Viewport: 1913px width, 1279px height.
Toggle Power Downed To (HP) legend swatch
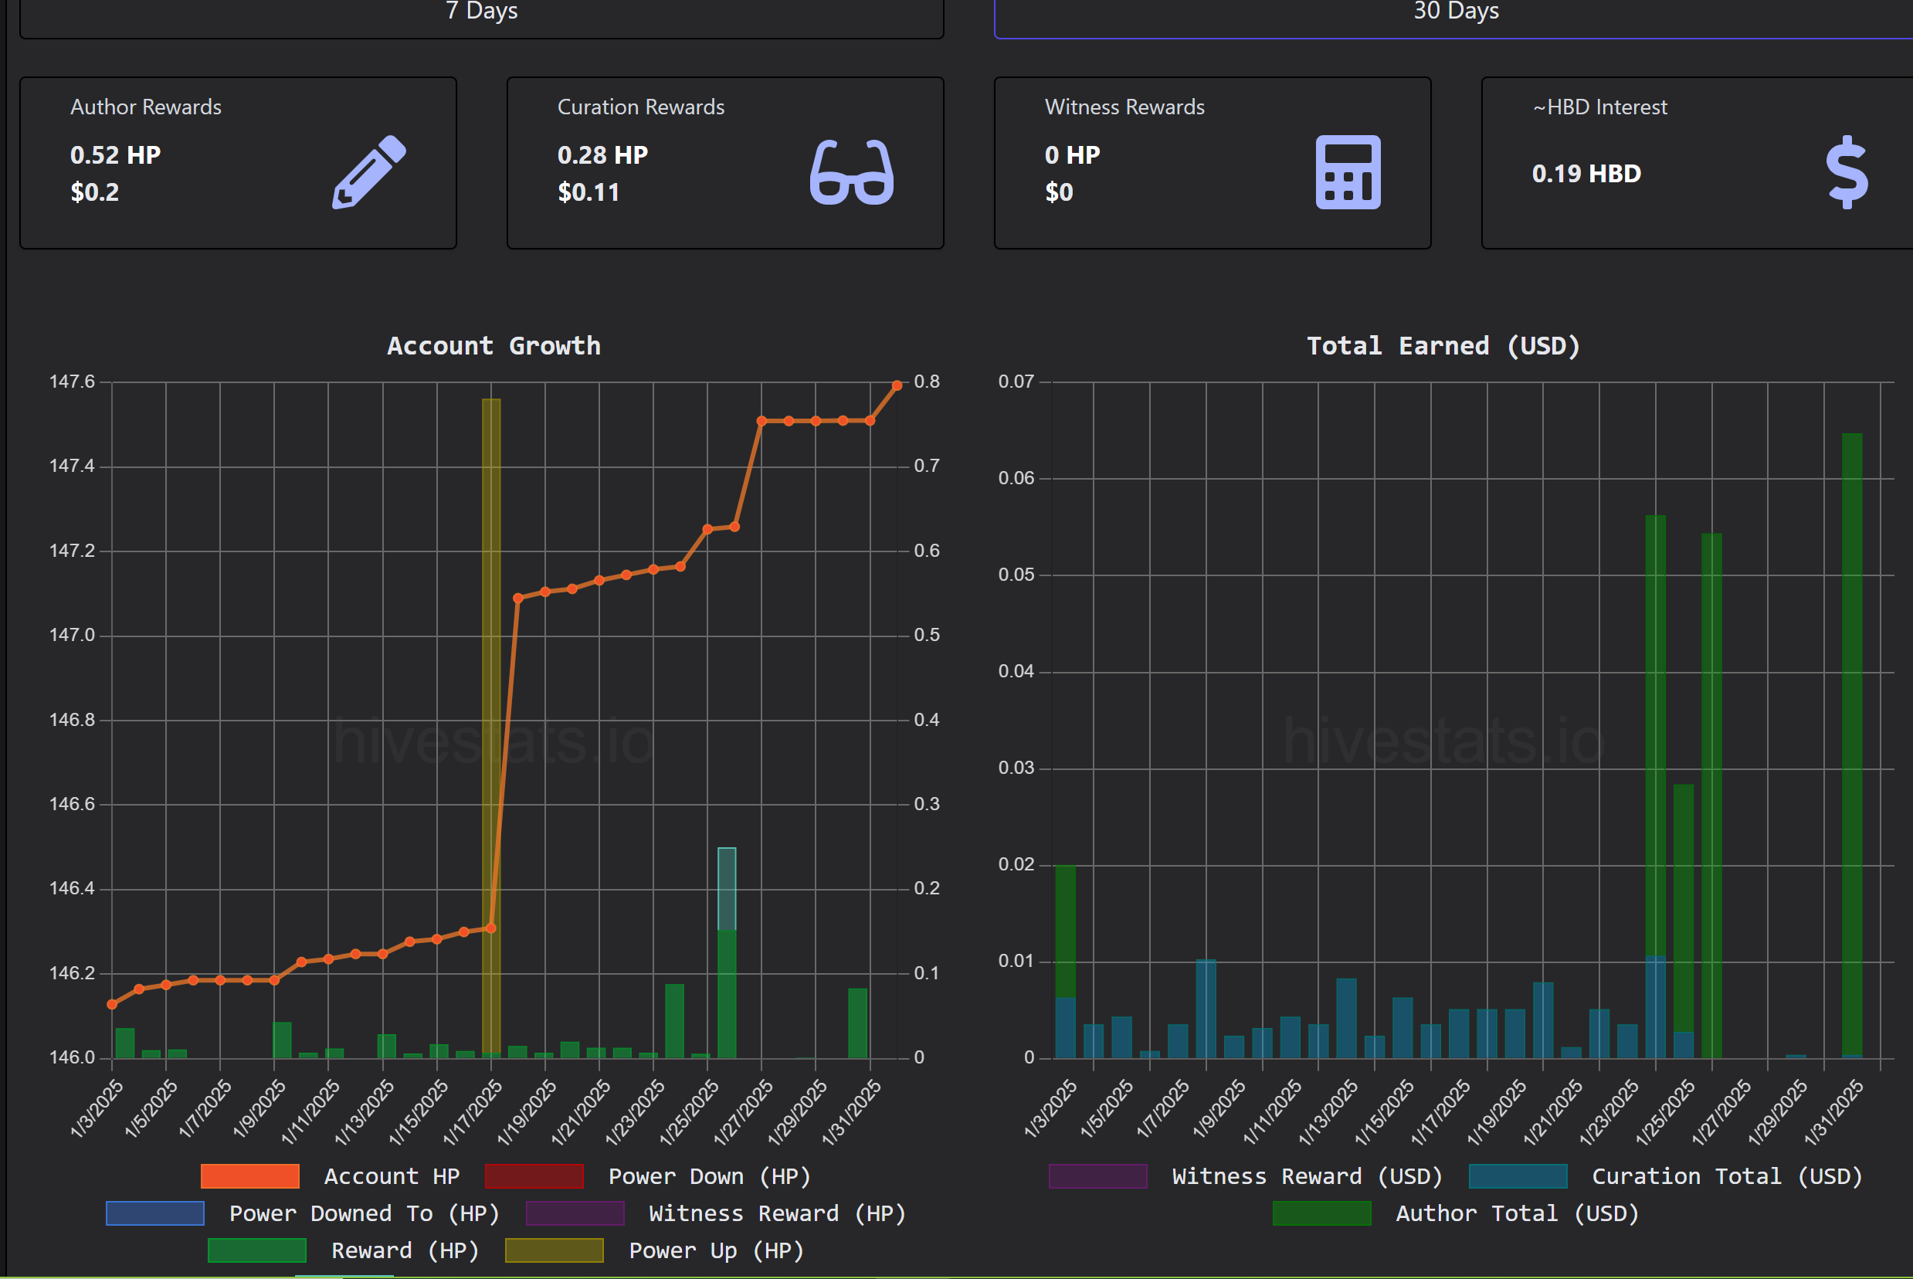click(x=155, y=1213)
